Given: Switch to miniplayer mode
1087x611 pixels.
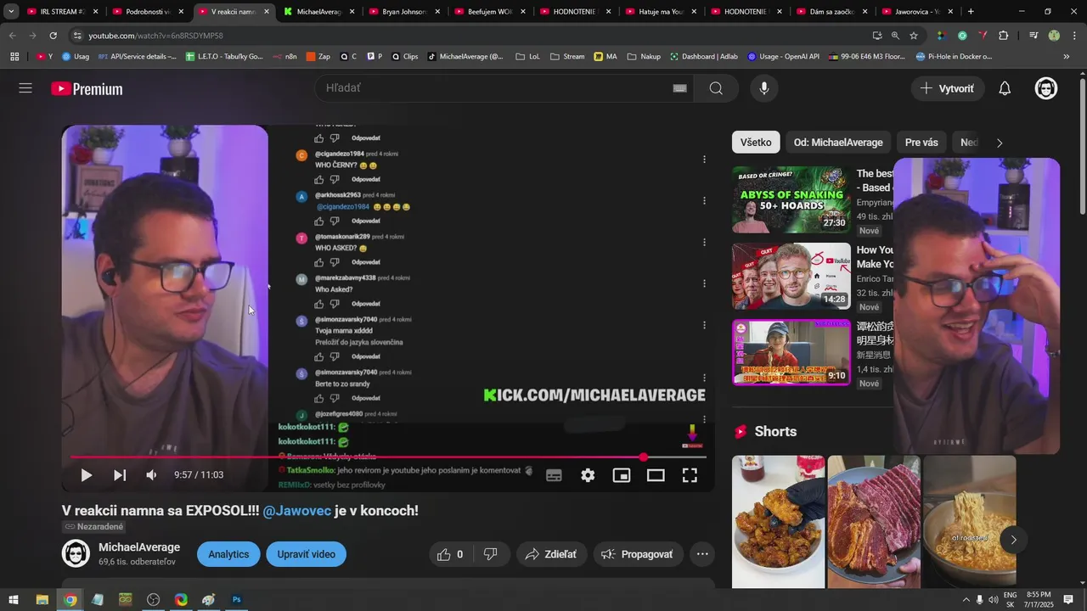Looking at the screenshot, I should click(x=622, y=476).
